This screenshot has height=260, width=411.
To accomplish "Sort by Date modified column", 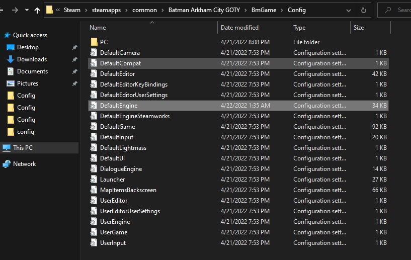I will (x=239, y=28).
